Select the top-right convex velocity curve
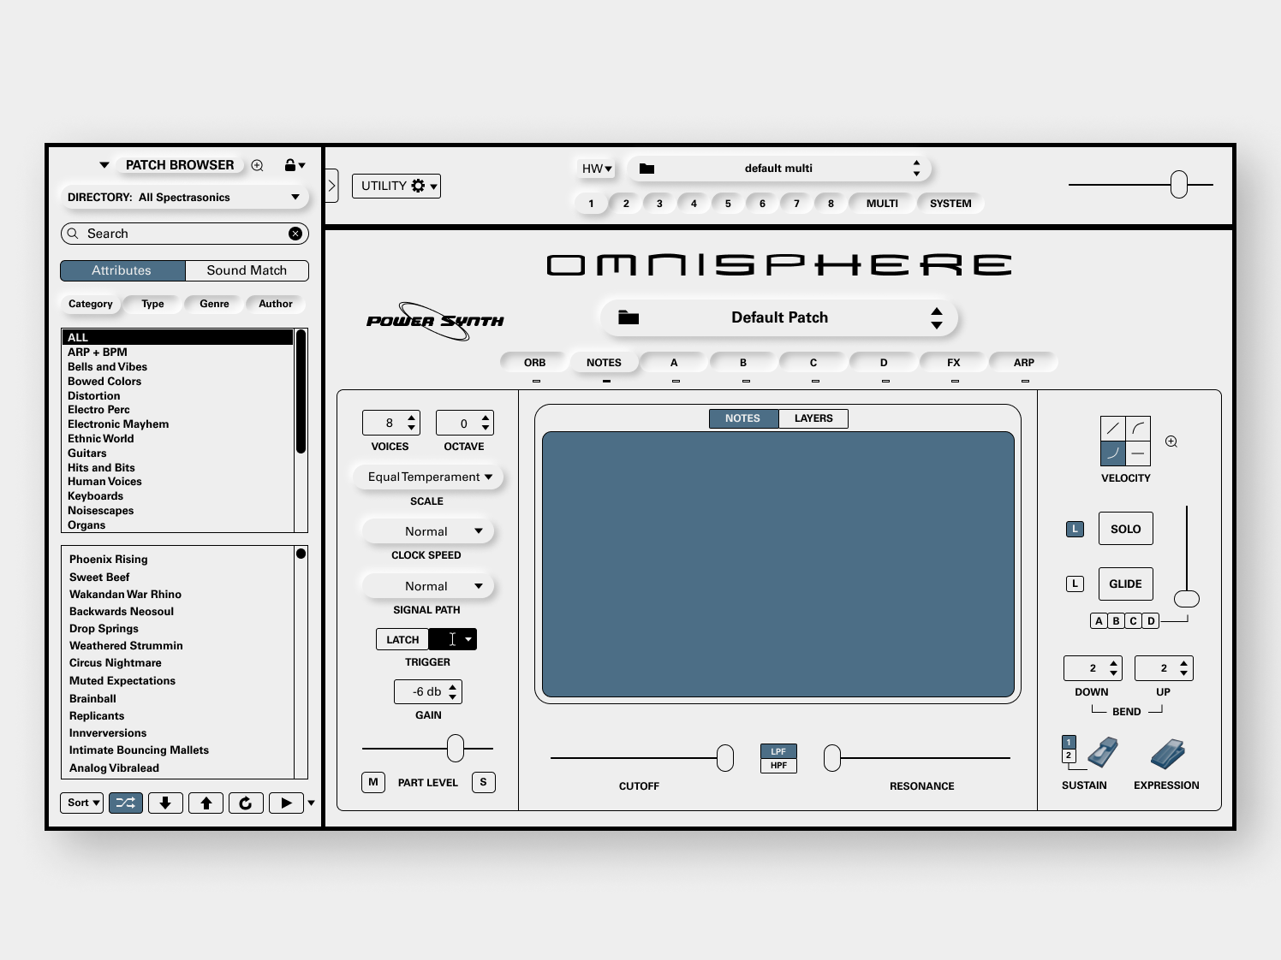The image size is (1281, 960). (x=1138, y=429)
